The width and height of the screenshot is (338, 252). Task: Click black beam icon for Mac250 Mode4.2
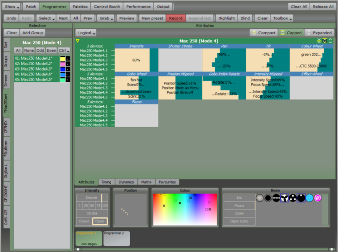pyautogui.click(x=68, y=64)
